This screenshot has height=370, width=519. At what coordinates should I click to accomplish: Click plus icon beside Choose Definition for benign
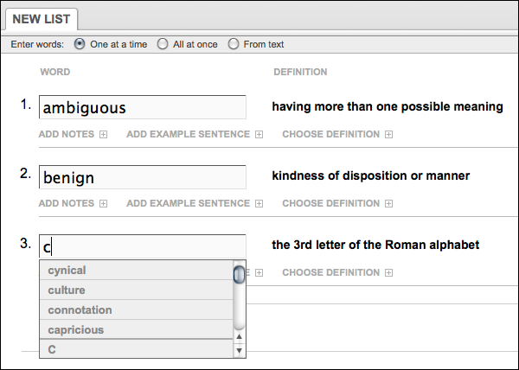coord(388,203)
